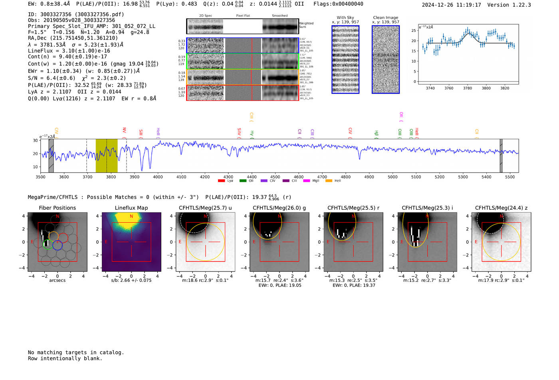Click 'Row intentionally blank.' text

(x=65, y=358)
